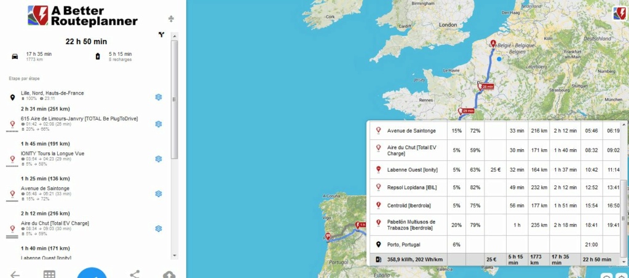The image size is (629, 278).
Task: Click table pin icon for Labenne Ouest
Action: coord(378,169)
